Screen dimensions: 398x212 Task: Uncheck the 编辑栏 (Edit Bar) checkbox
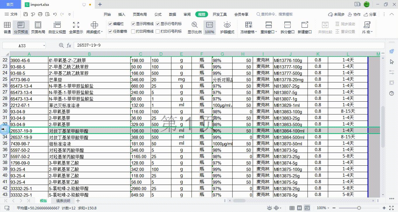click(110, 24)
